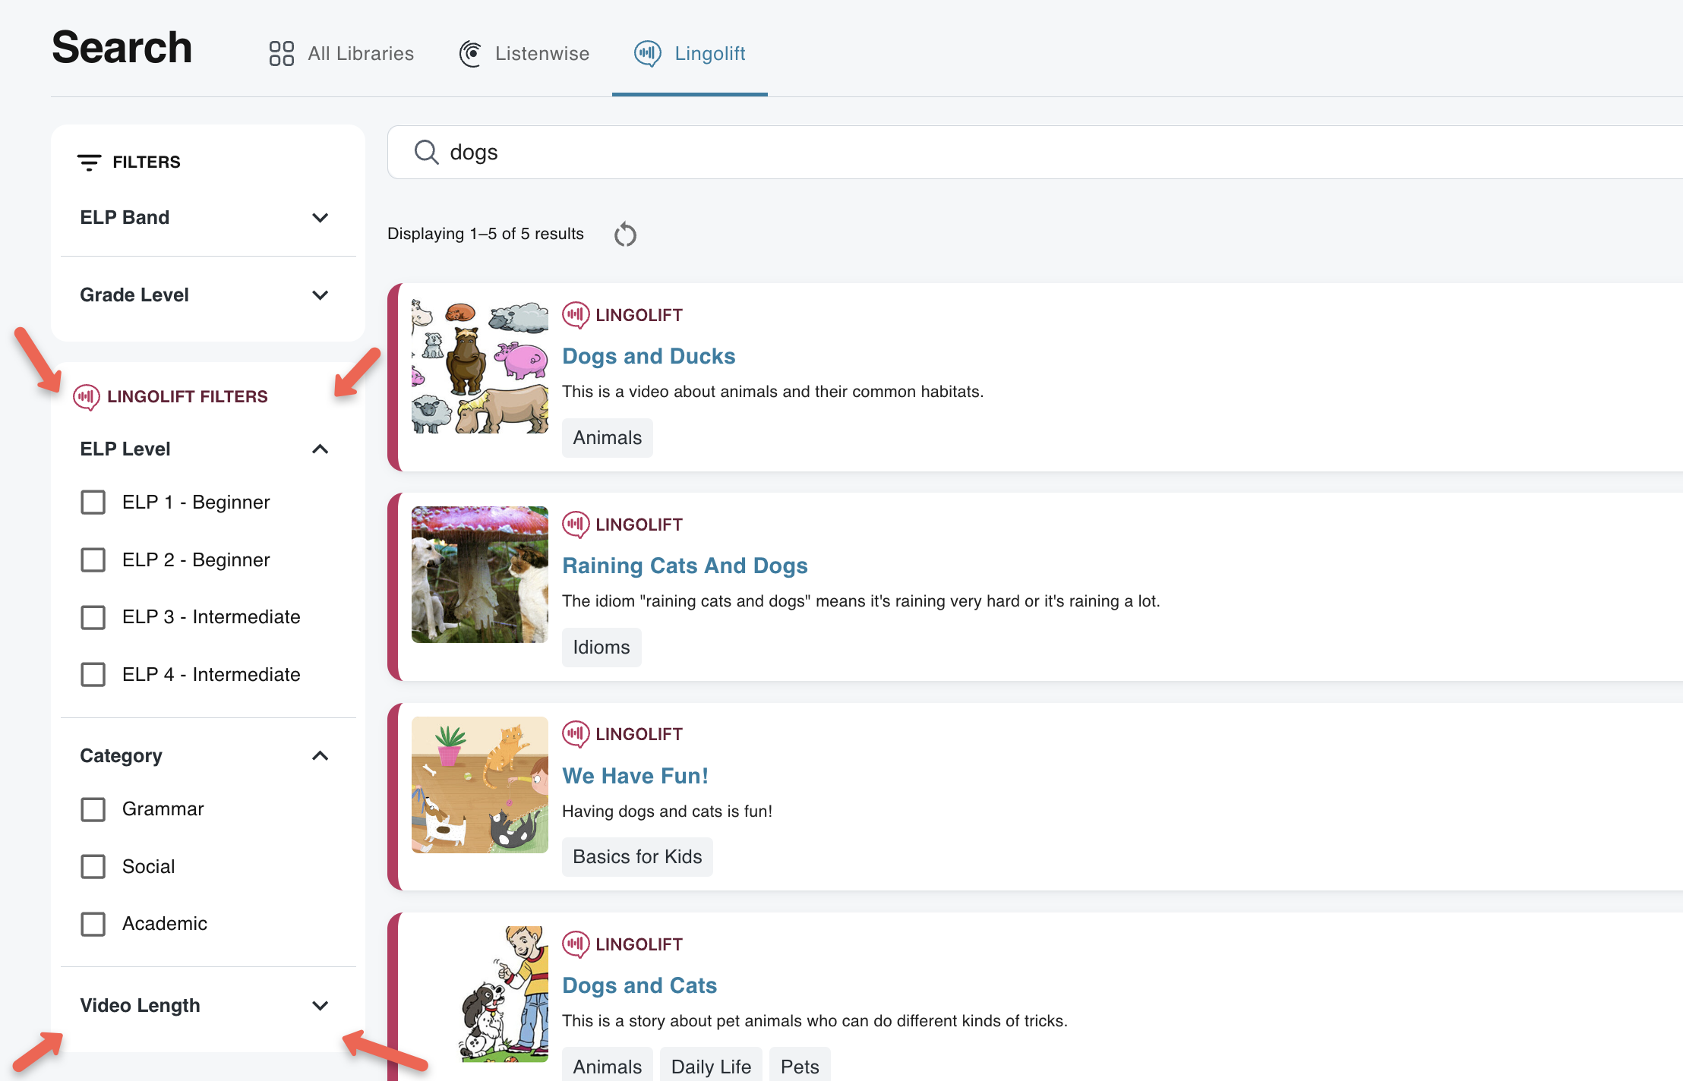This screenshot has height=1081, width=1683.
Task: Select the Grammar category checkbox
Action: [x=93, y=809]
